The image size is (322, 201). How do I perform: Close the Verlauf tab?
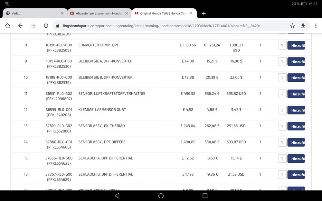(62, 14)
